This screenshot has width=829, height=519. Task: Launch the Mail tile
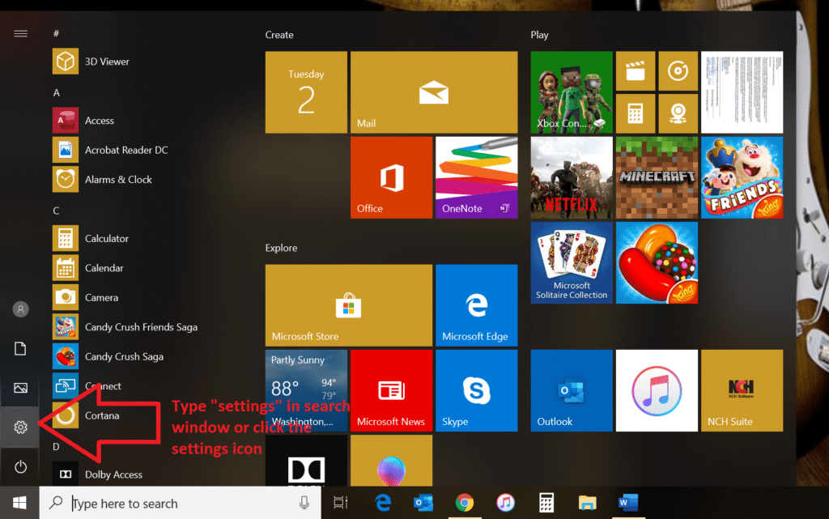click(433, 92)
